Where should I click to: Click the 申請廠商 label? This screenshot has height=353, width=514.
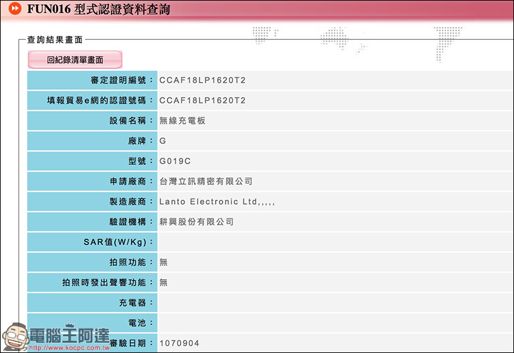click(131, 182)
